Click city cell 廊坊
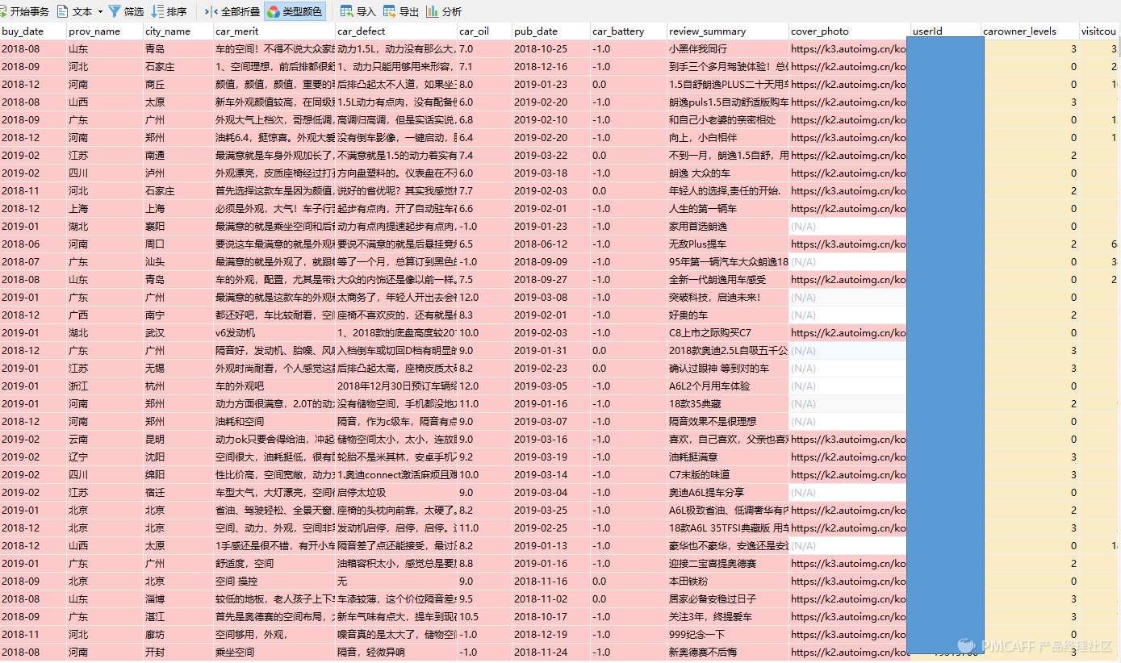The height and width of the screenshot is (663, 1121). click(x=178, y=635)
